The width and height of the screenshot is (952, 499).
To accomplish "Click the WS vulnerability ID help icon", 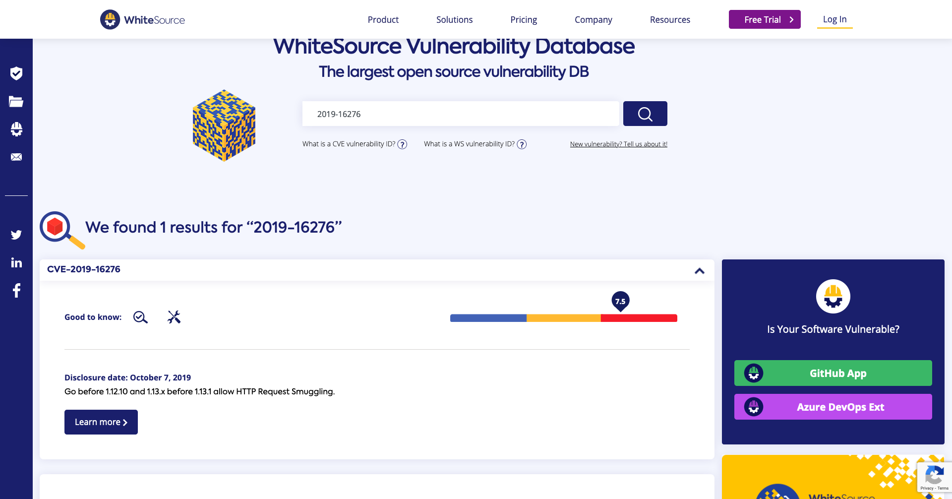I will tap(522, 144).
